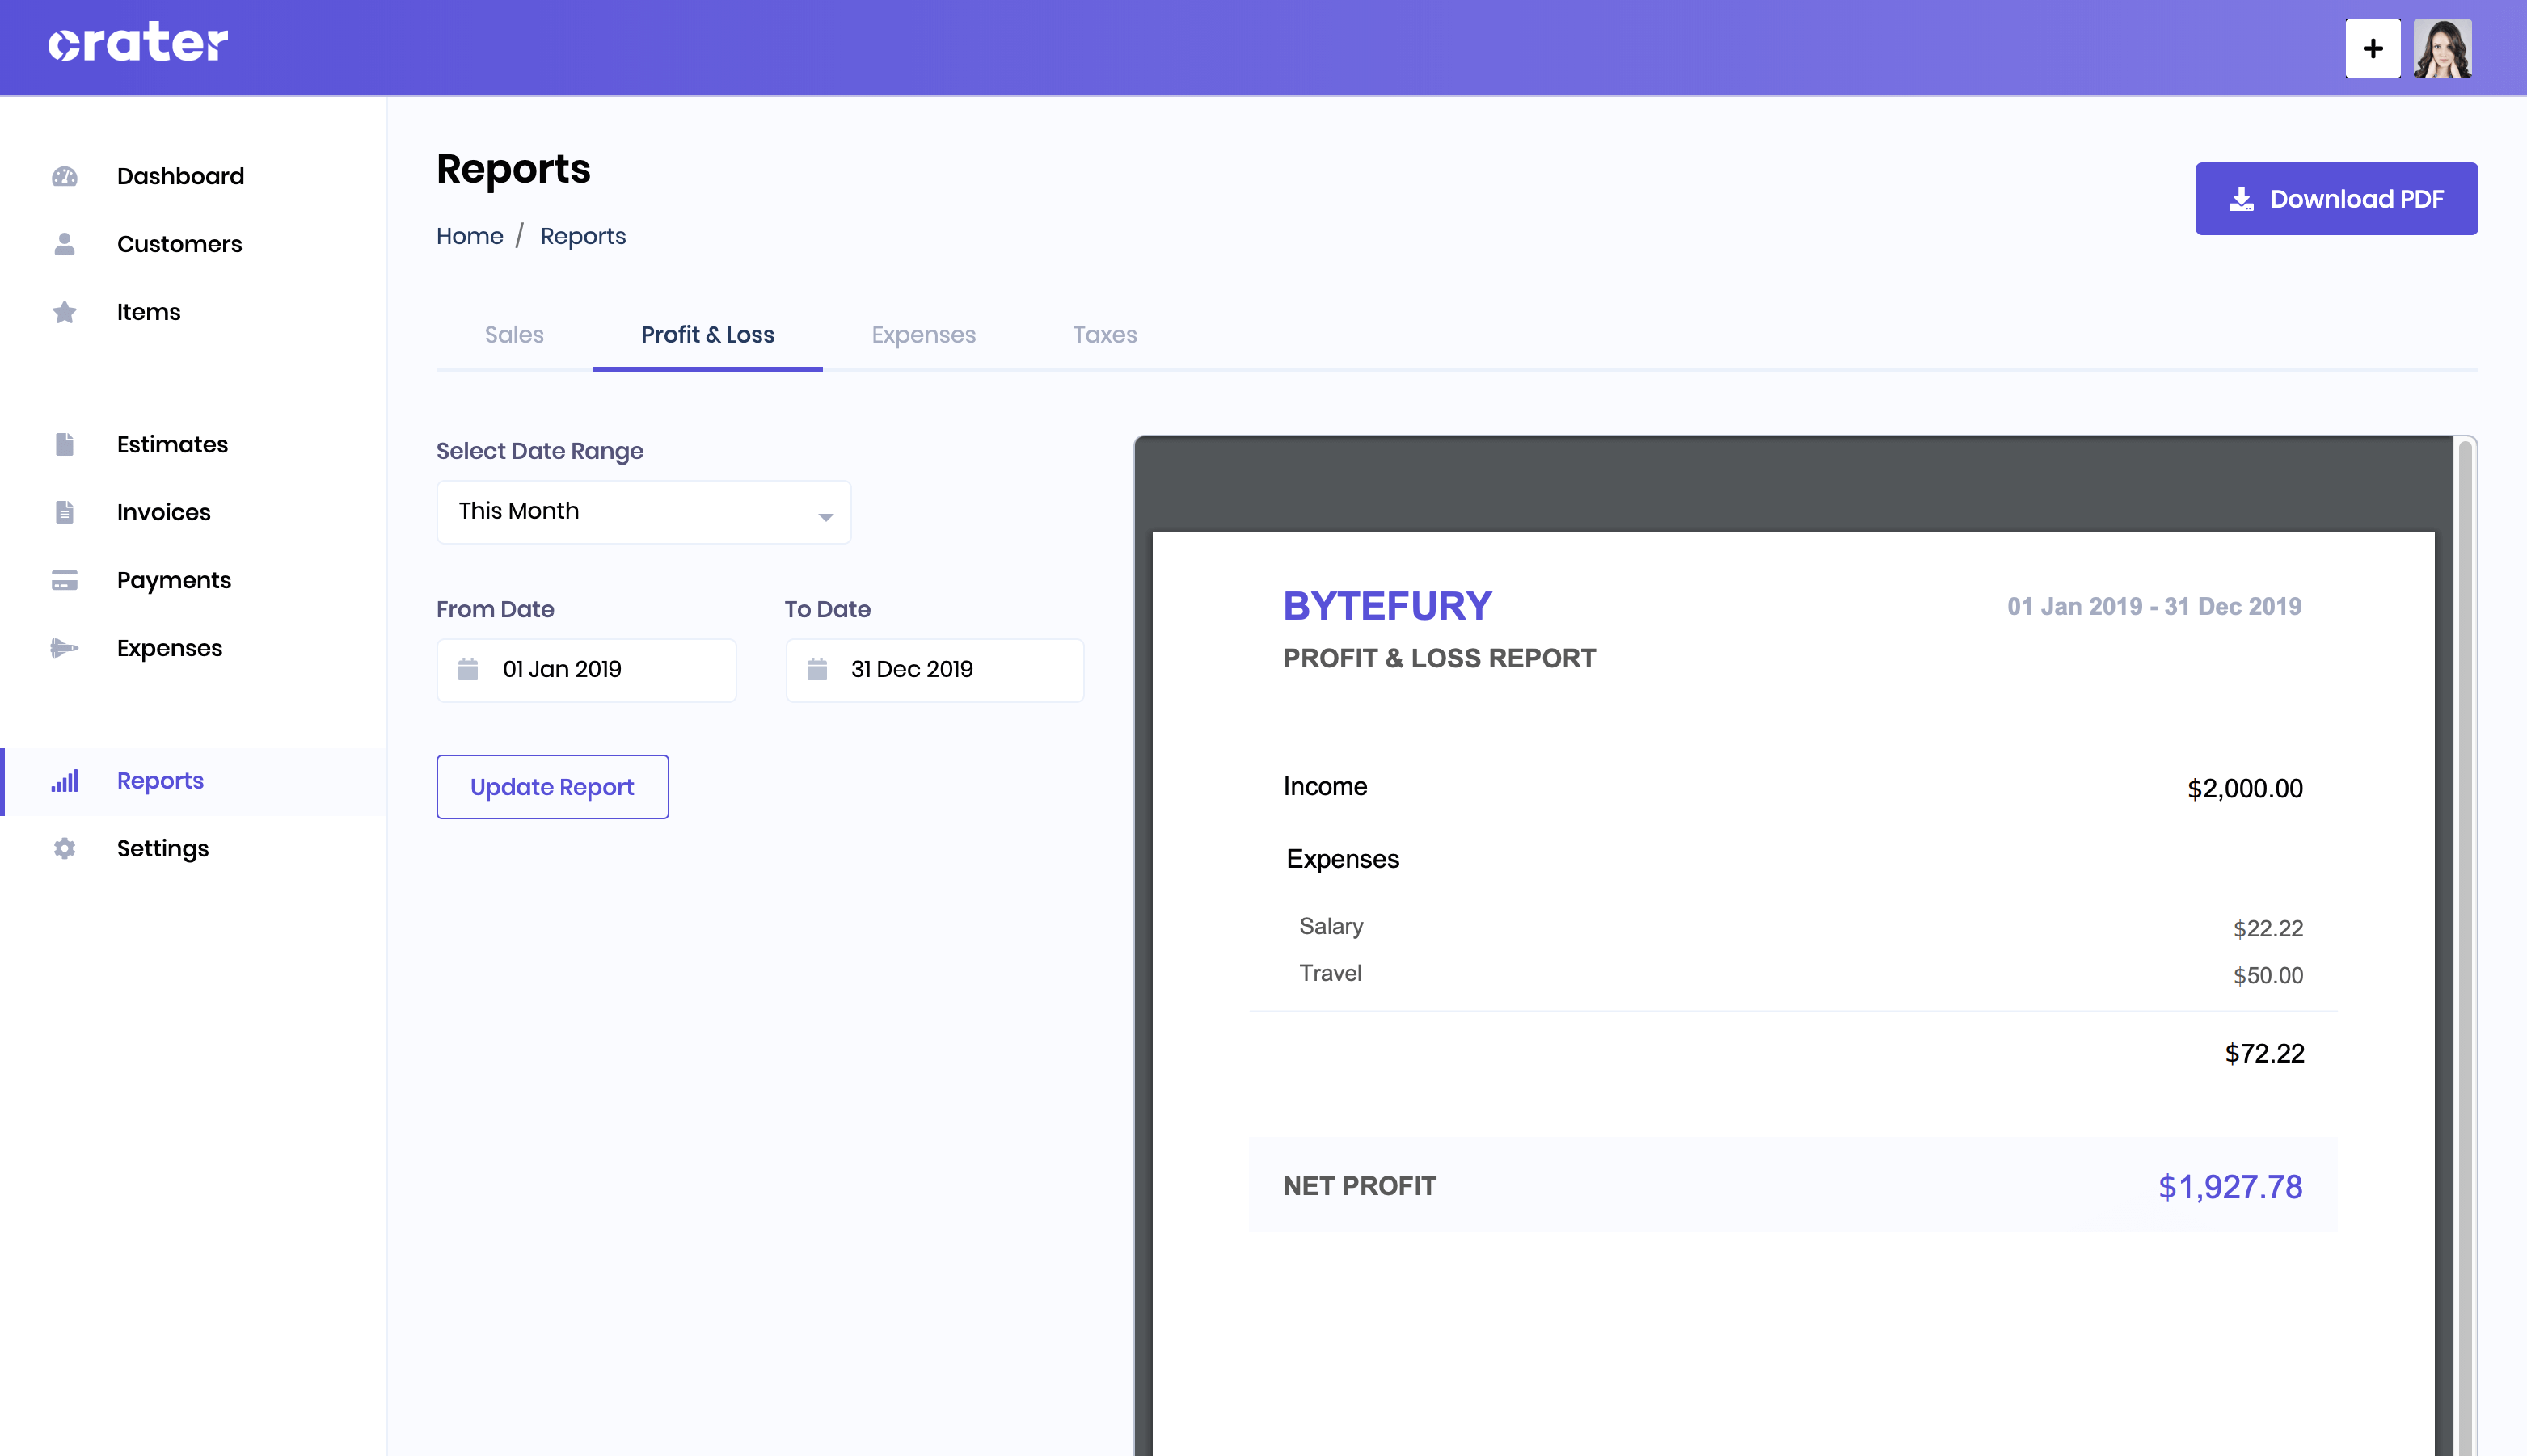Click the Dashboard icon in sidebar

click(x=64, y=175)
